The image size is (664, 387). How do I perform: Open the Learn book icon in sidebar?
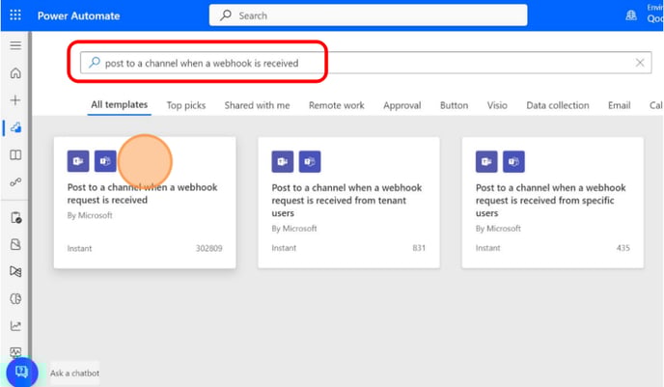coord(15,154)
